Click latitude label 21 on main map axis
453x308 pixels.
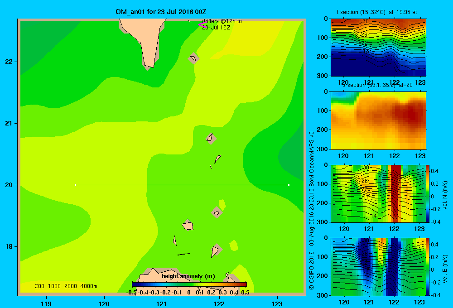pos(9,123)
